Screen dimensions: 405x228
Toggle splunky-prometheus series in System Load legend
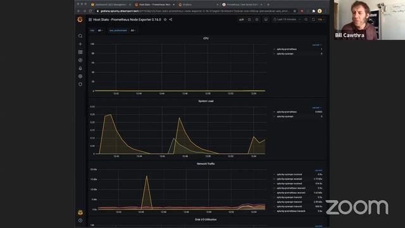(287, 112)
